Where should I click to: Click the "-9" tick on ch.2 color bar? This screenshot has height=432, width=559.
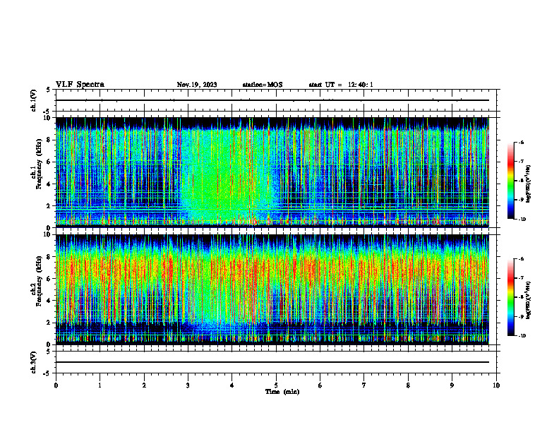click(521, 316)
